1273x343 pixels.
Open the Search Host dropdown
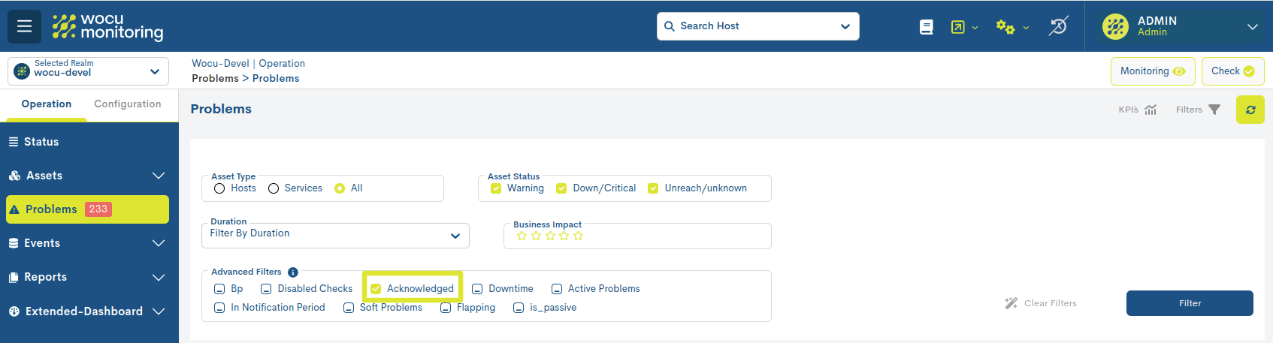[x=757, y=26]
